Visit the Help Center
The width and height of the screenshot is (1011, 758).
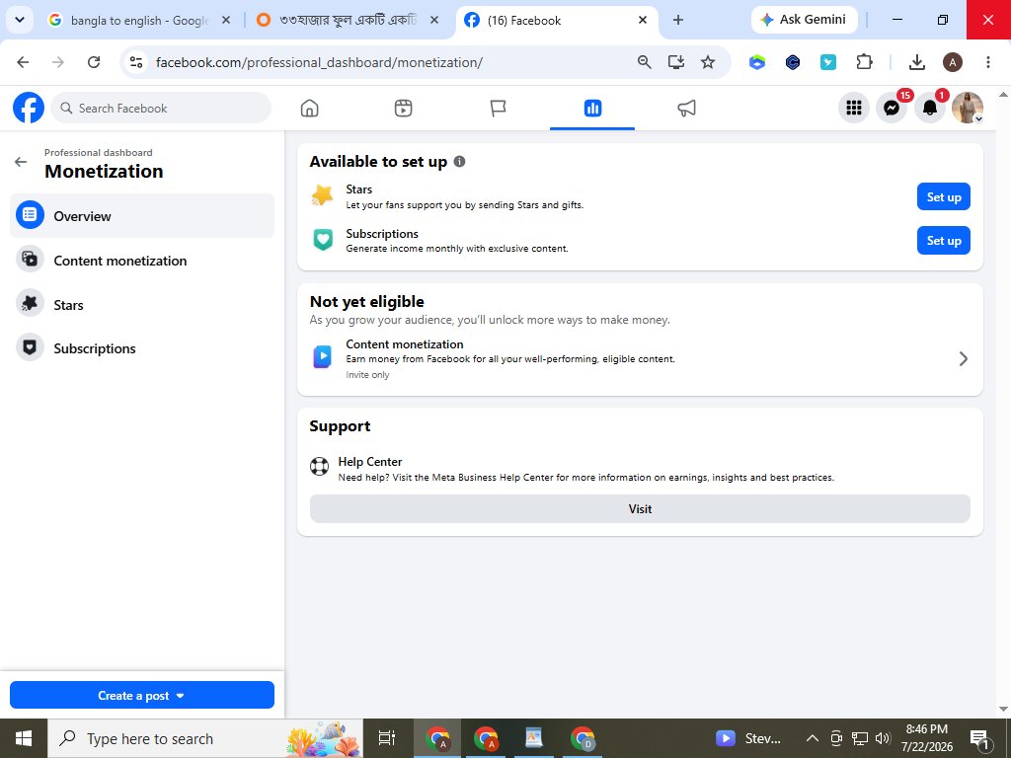click(x=640, y=508)
